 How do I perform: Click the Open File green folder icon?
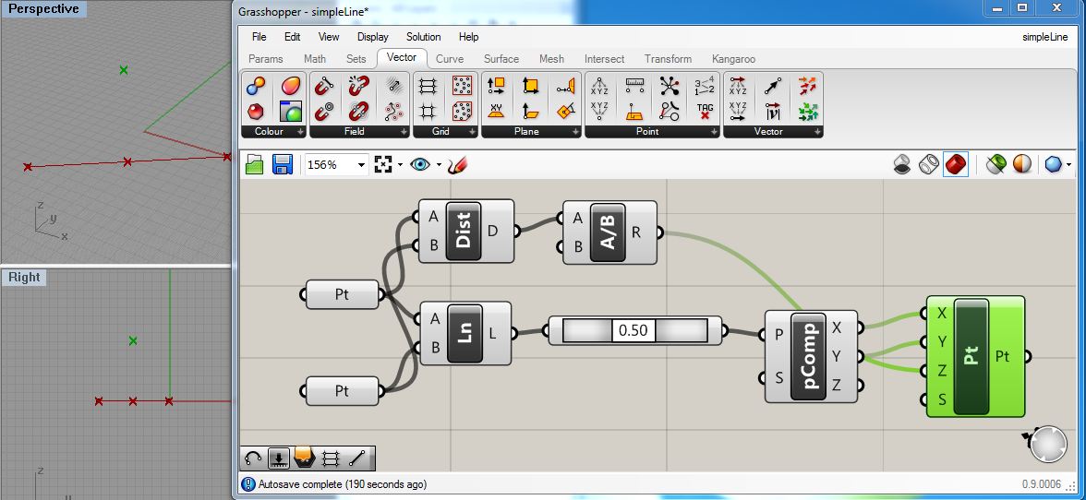tap(255, 164)
